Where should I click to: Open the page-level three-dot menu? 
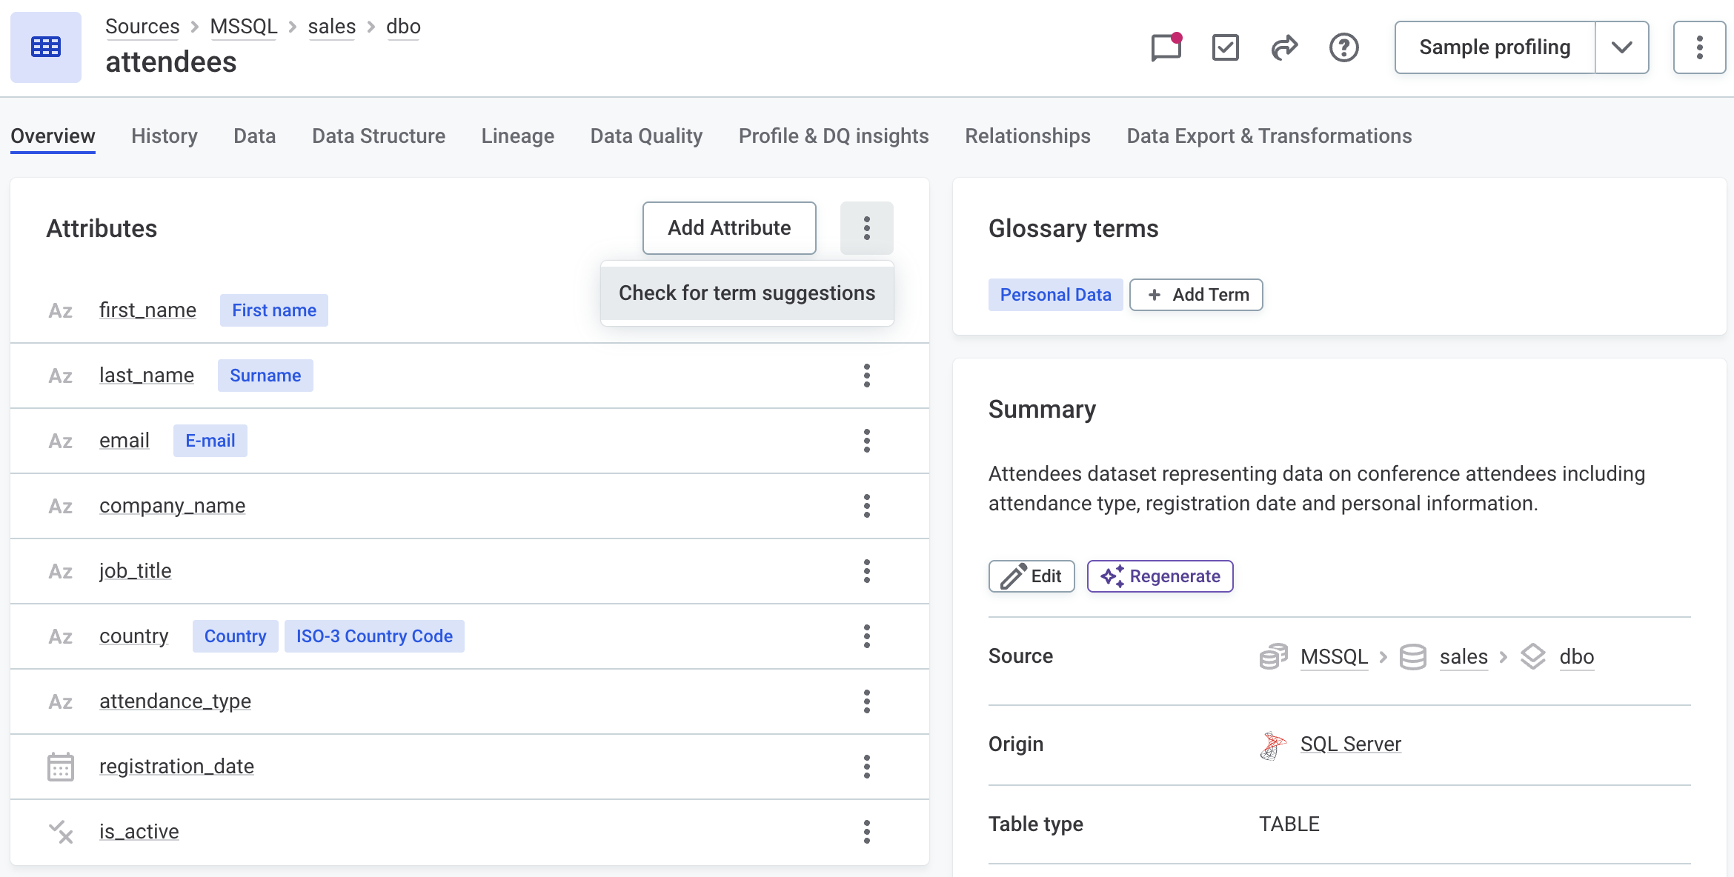(x=1699, y=47)
